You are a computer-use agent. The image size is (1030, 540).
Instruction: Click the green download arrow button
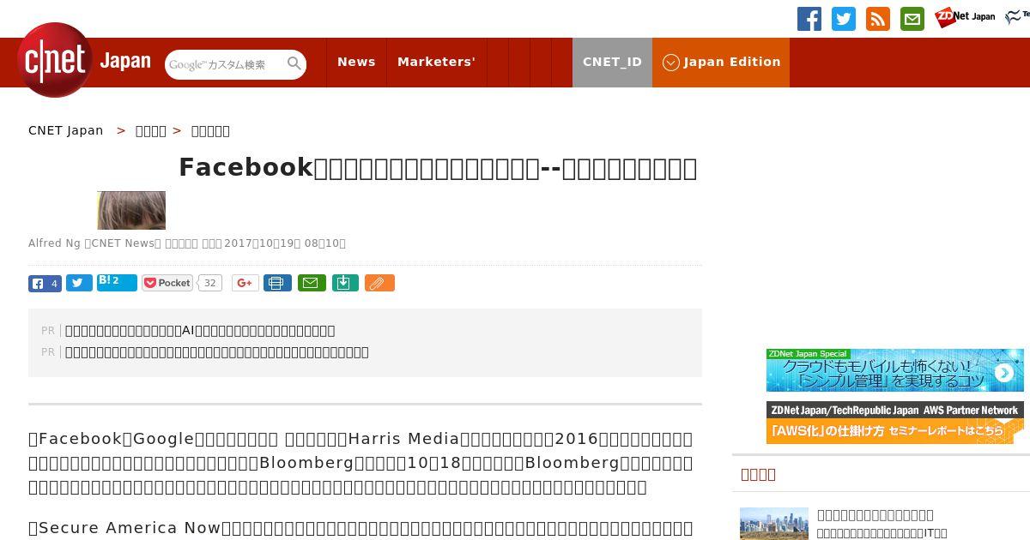point(345,283)
